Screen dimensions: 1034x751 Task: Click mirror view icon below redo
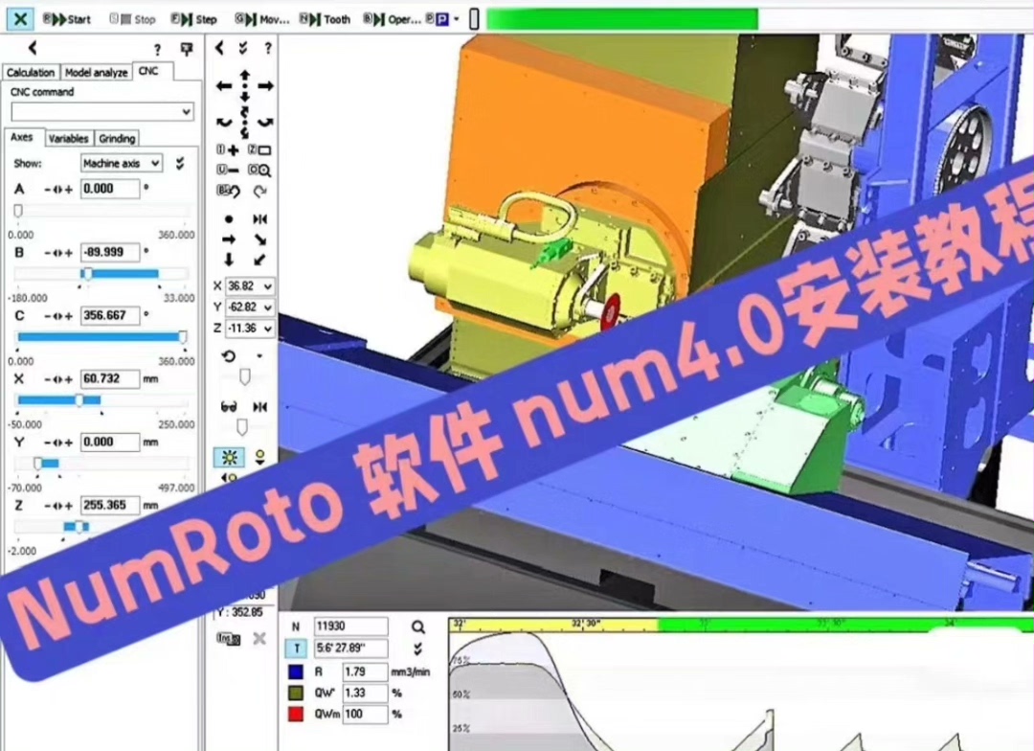click(260, 219)
